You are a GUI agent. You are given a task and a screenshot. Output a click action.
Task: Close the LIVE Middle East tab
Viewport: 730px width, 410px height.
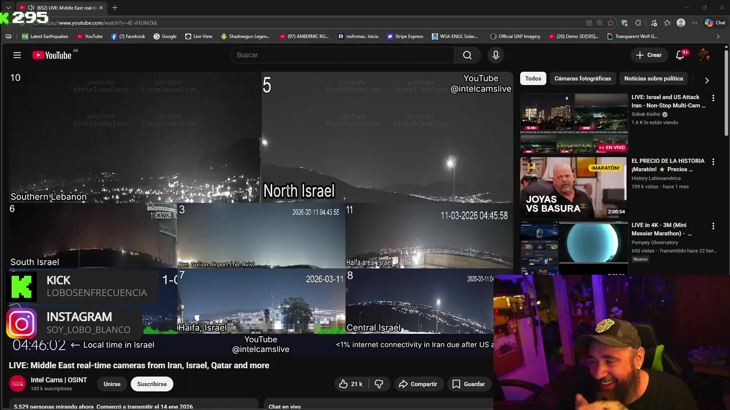pyautogui.click(x=101, y=7)
